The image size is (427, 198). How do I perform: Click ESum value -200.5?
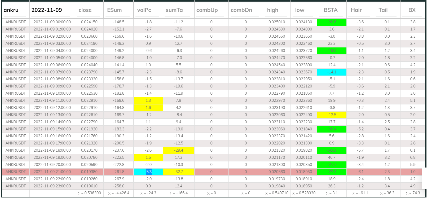point(119,143)
